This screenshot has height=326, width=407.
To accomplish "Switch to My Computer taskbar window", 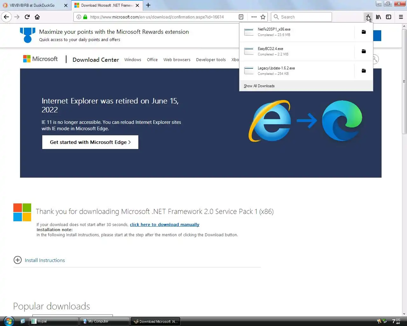I will coord(105,322).
